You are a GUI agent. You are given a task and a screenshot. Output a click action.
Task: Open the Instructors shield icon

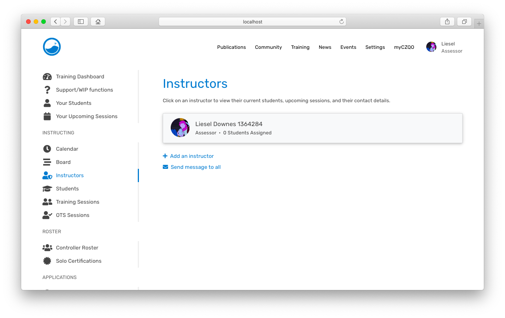click(47, 175)
